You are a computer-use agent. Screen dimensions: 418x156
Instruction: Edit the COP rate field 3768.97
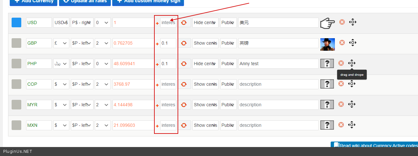tap(133, 84)
